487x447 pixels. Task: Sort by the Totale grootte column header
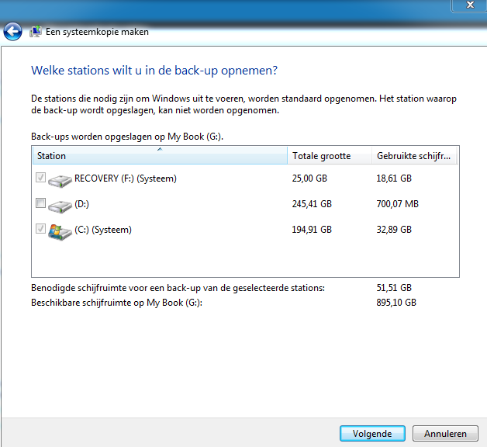(330, 156)
